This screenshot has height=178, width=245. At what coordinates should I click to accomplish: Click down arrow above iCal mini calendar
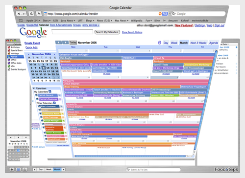click(26, 137)
